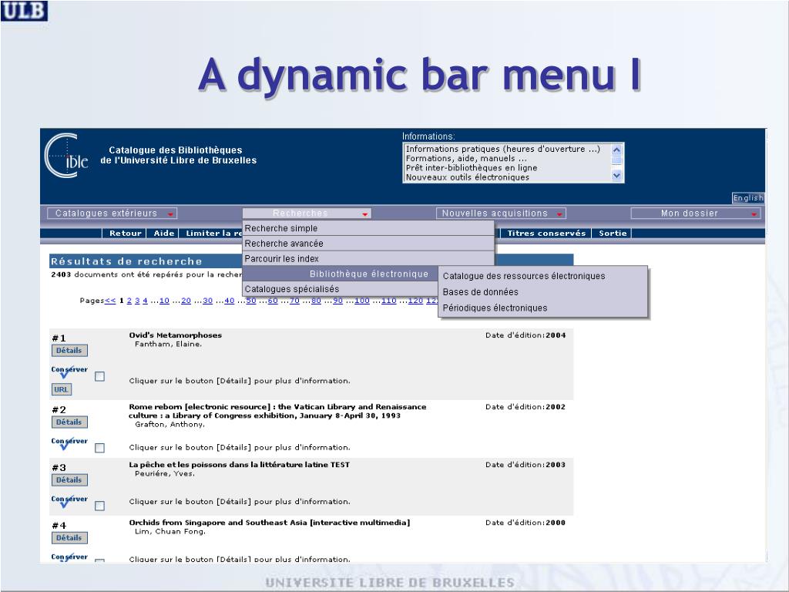
Task: Go to results page 3
Action: tap(137, 301)
